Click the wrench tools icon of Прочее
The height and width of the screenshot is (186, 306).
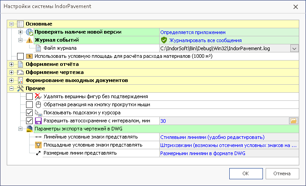click(20, 88)
